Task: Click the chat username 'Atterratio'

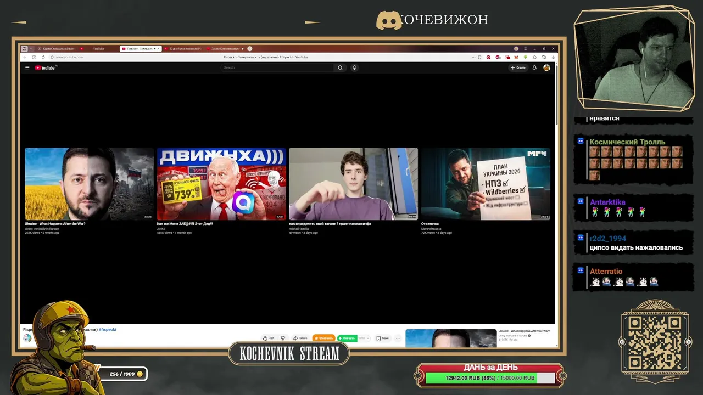Action: 606,272
